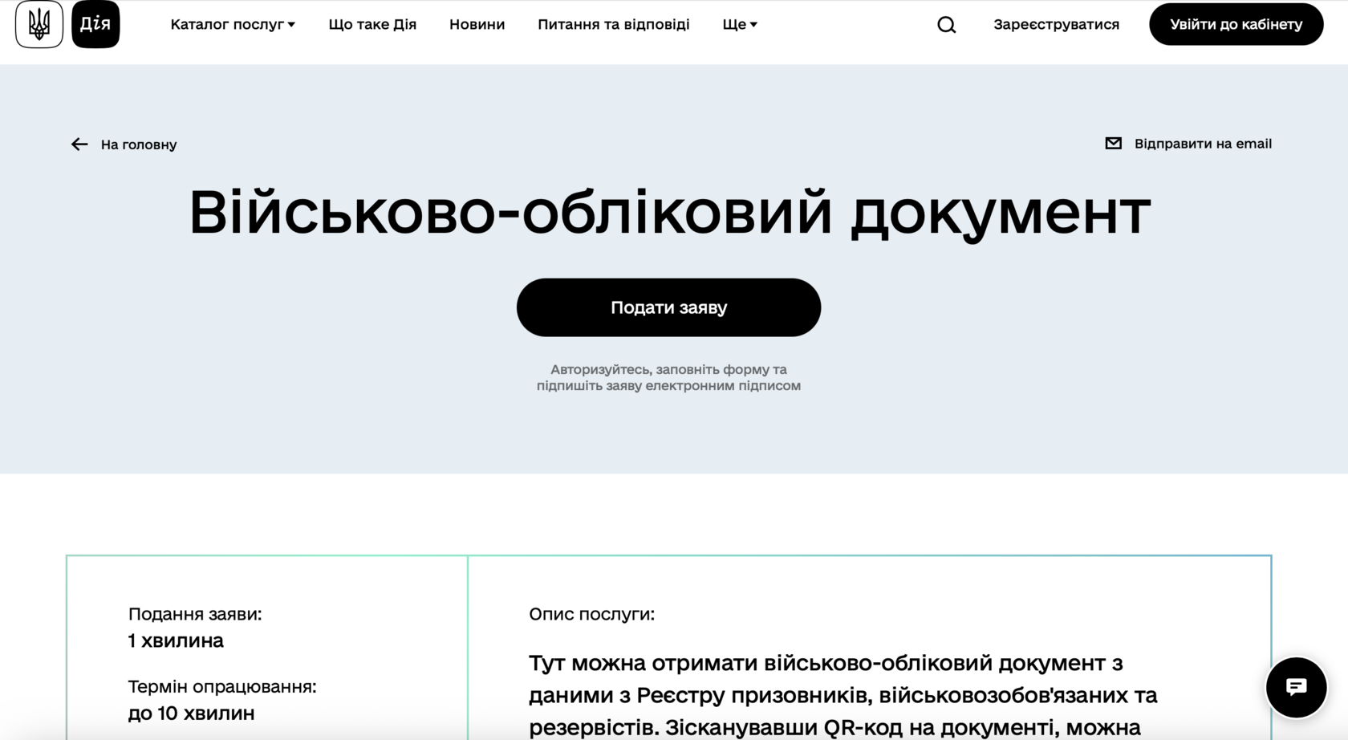Viewport: 1348px width, 740px height.
Task: Click the Авторизуйтесь, заповніть форму hint text
Action: coord(668,377)
